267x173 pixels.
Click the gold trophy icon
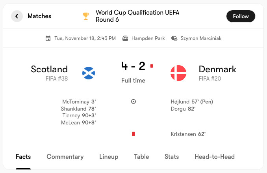86,16
